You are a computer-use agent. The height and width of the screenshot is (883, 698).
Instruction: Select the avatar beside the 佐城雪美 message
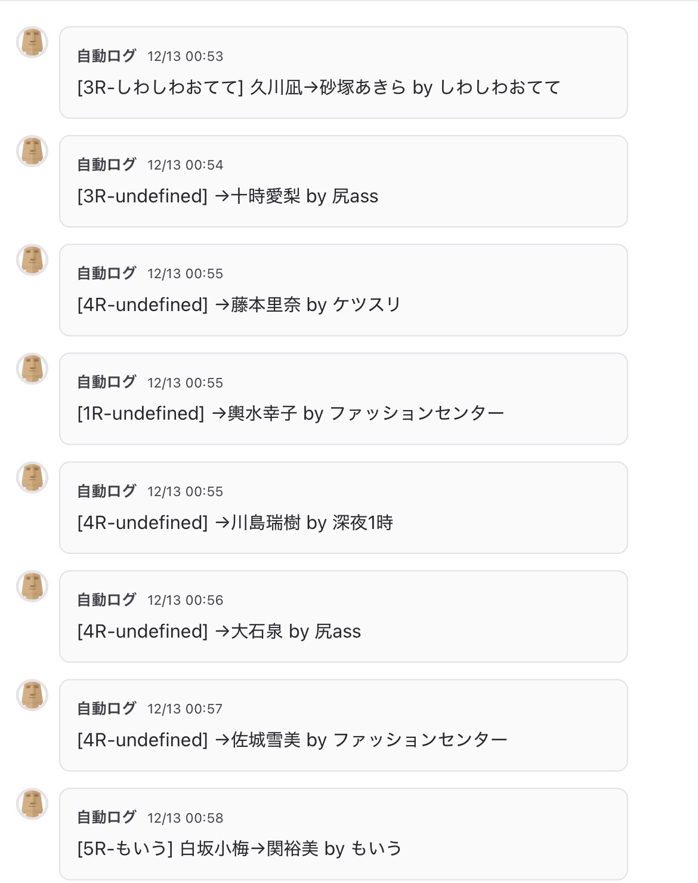[x=32, y=695]
